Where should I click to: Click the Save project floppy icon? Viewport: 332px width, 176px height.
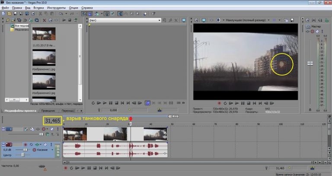point(16,14)
